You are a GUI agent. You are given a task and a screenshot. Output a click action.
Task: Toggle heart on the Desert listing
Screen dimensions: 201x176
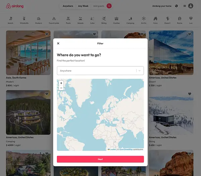tap(190, 34)
